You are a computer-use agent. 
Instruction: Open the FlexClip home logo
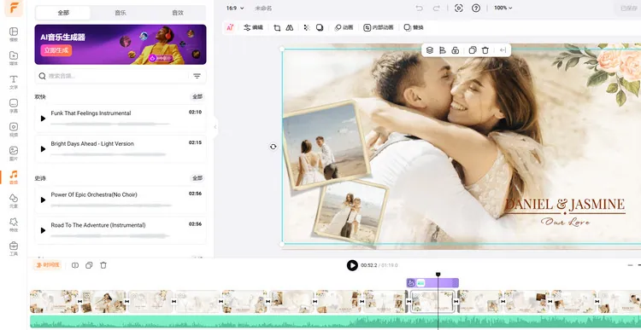pos(14,9)
